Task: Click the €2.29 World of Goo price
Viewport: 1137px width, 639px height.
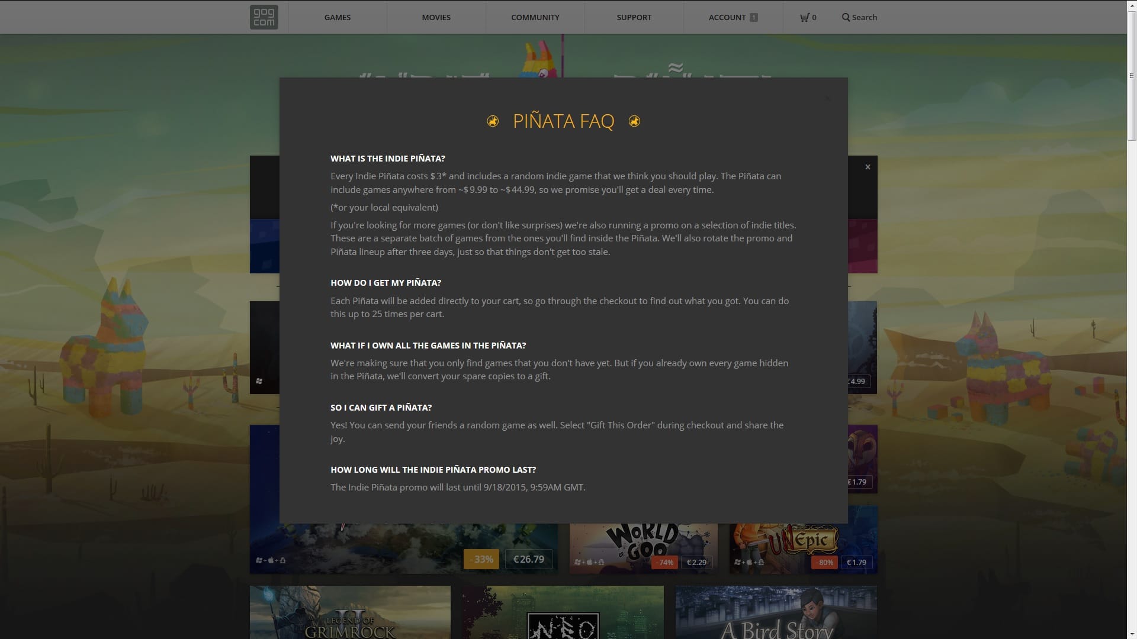Action: tap(696, 562)
